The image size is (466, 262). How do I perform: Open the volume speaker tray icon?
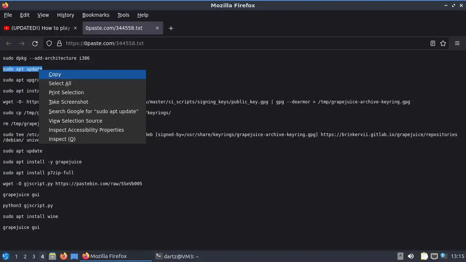411,256
